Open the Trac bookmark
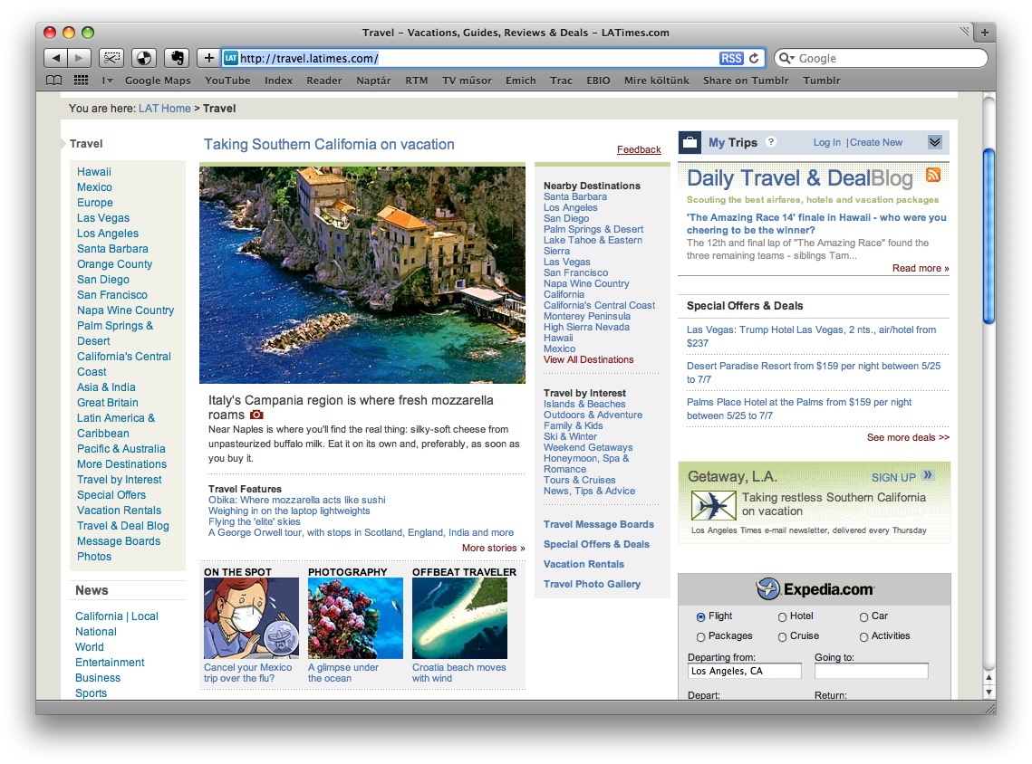This screenshot has width=1032, height=764. [562, 81]
